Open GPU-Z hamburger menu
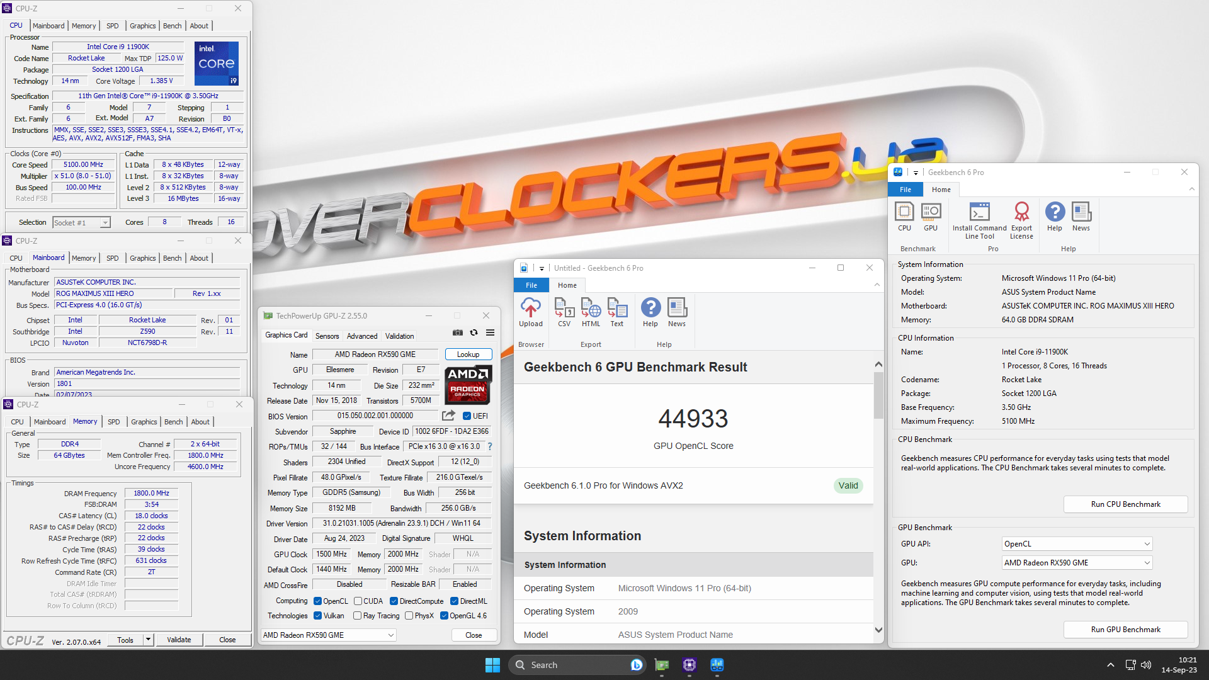 point(490,332)
